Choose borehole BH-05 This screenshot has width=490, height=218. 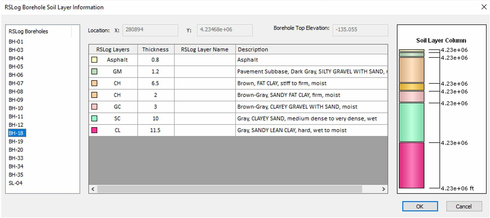[16, 67]
